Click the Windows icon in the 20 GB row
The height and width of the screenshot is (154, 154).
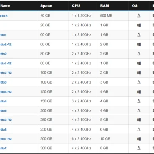(x=139, y=25)
